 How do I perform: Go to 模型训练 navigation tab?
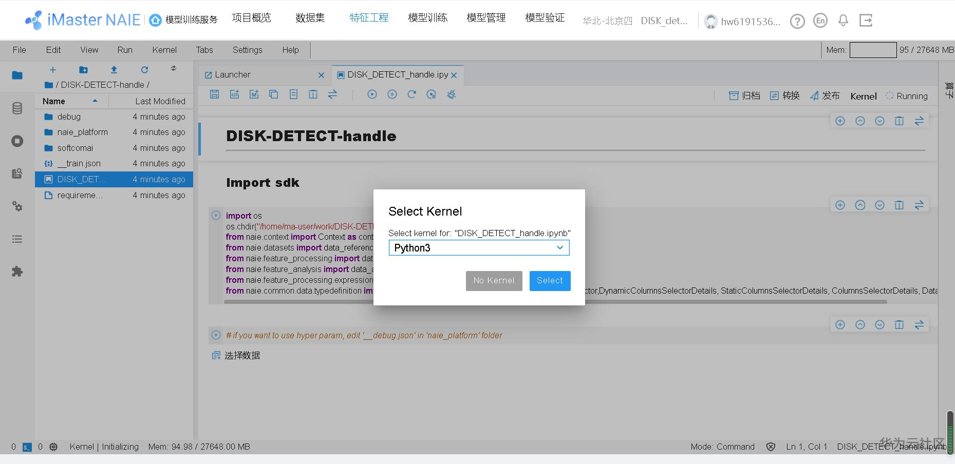[428, 18]
